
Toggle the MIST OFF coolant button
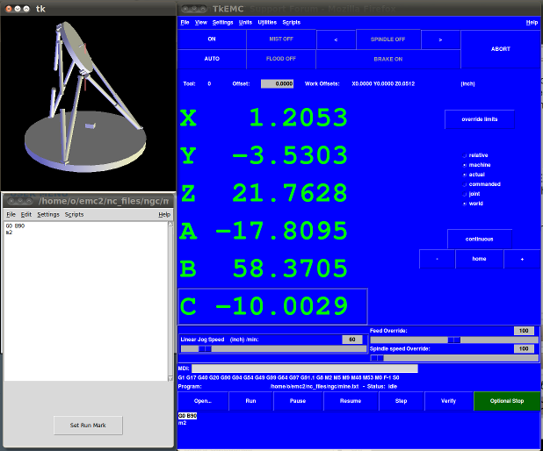(281, 39)
